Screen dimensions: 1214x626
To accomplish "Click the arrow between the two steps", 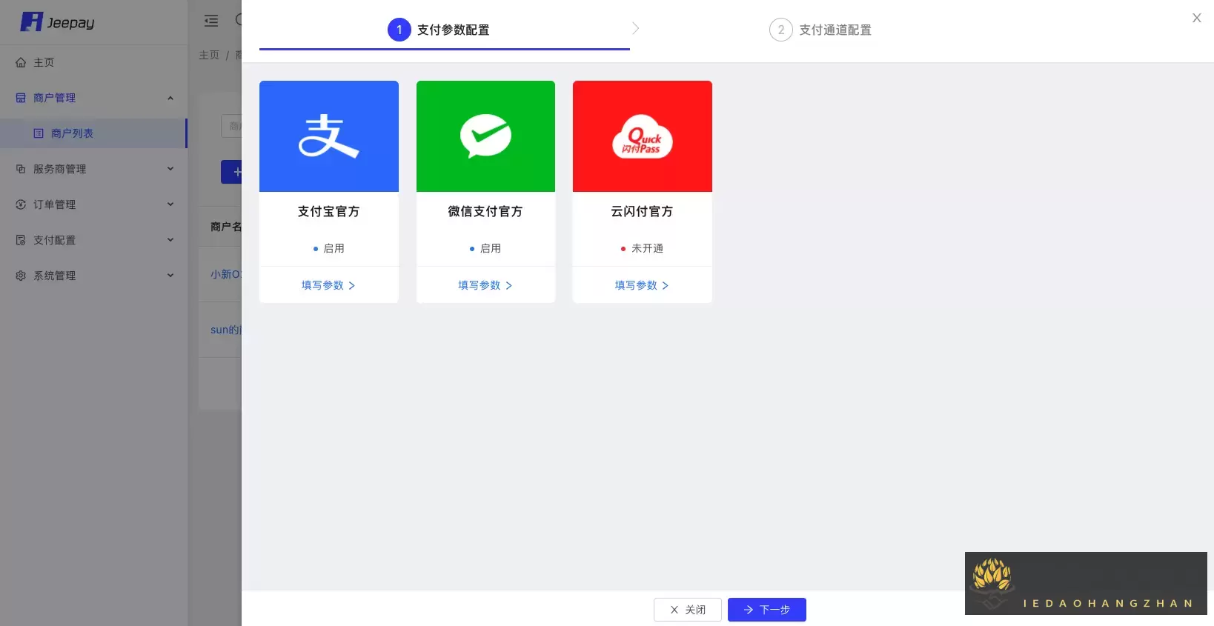I will [x=635, y=28].
